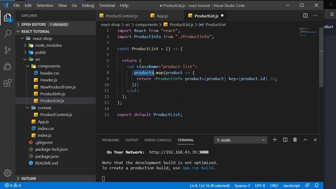This screenshot has width=336, height=189.
Task: Open the notifications bell in status bar
Action: click(317, 185)
